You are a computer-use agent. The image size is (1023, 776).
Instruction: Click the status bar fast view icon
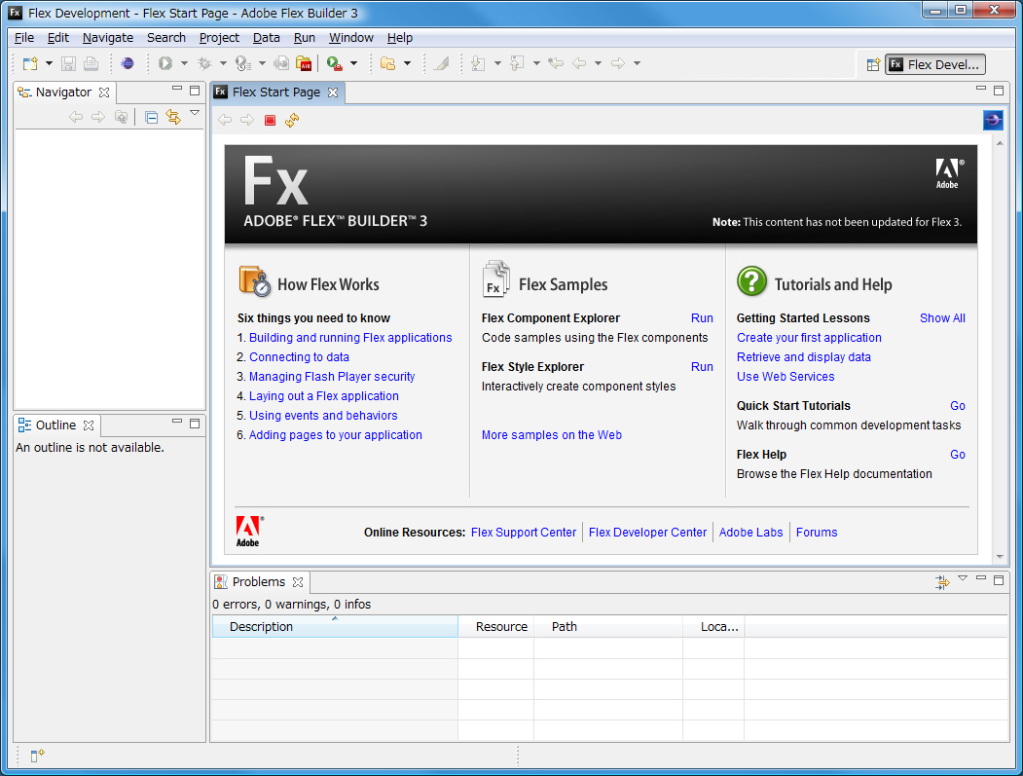[x=37, y=756]
